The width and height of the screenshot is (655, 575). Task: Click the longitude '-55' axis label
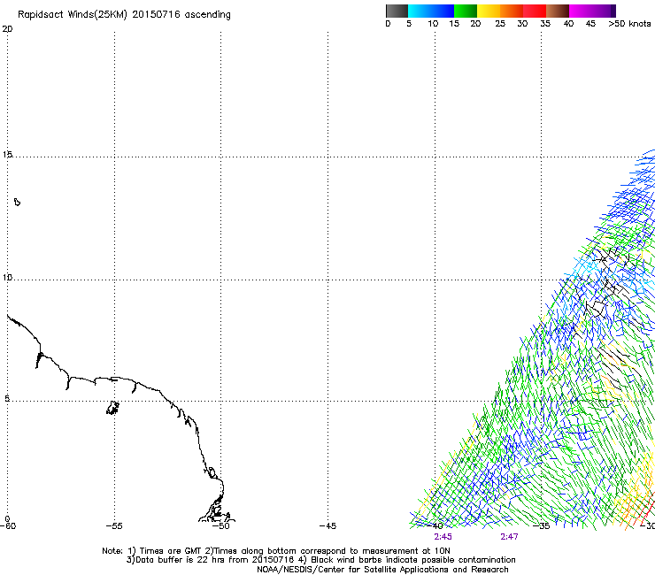pos(114,525)
